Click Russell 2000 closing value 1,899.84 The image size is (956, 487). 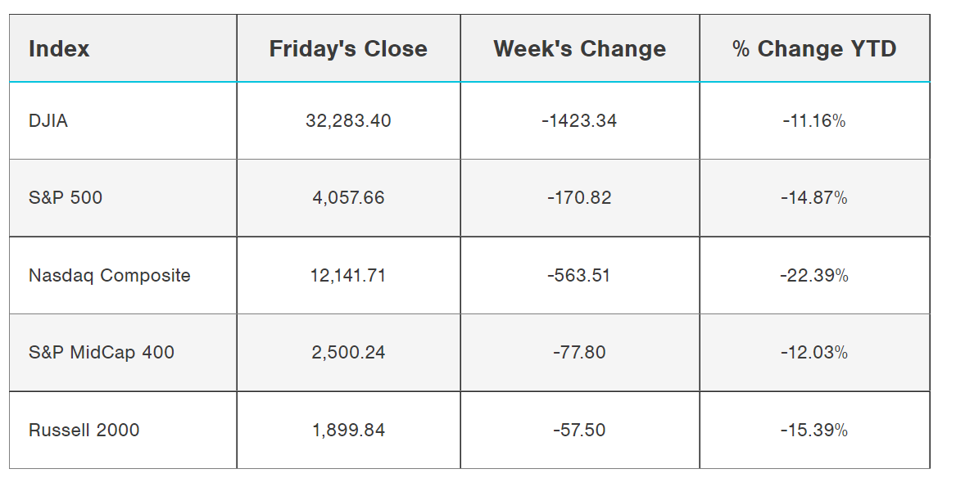pyautogui.click(x=348, y=430)
